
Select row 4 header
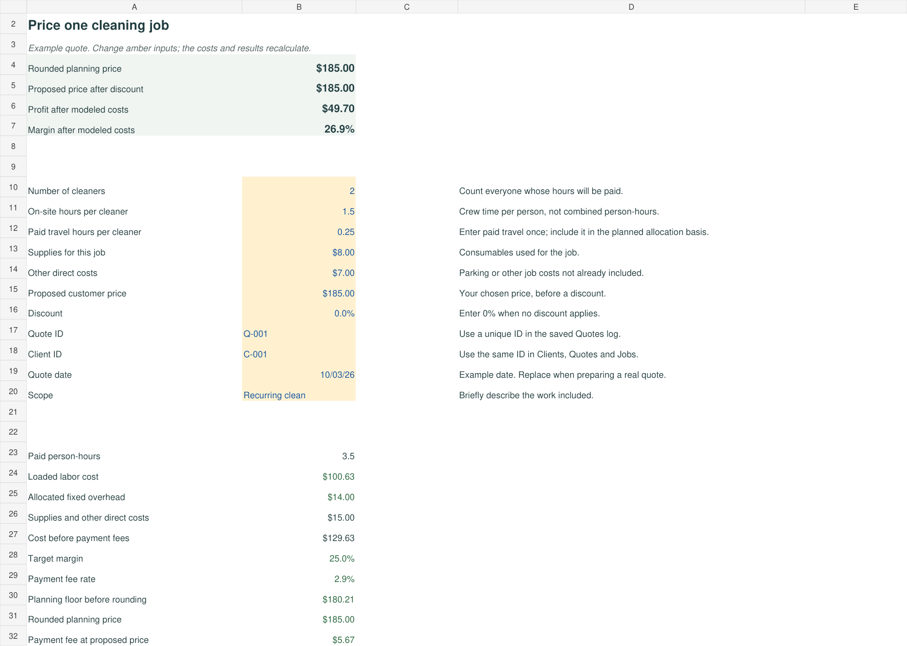click(13, 65)
